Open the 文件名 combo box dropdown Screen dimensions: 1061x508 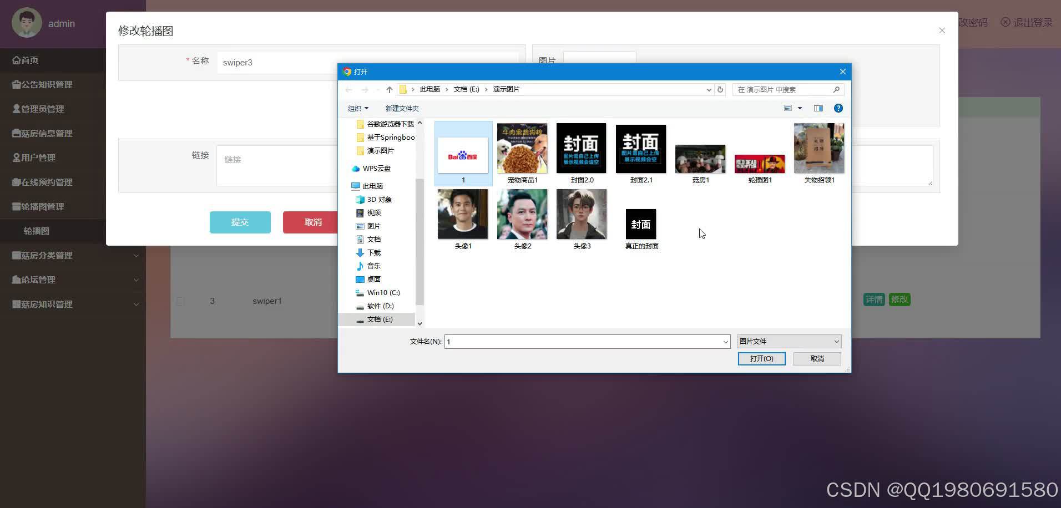tap(725, 342)
